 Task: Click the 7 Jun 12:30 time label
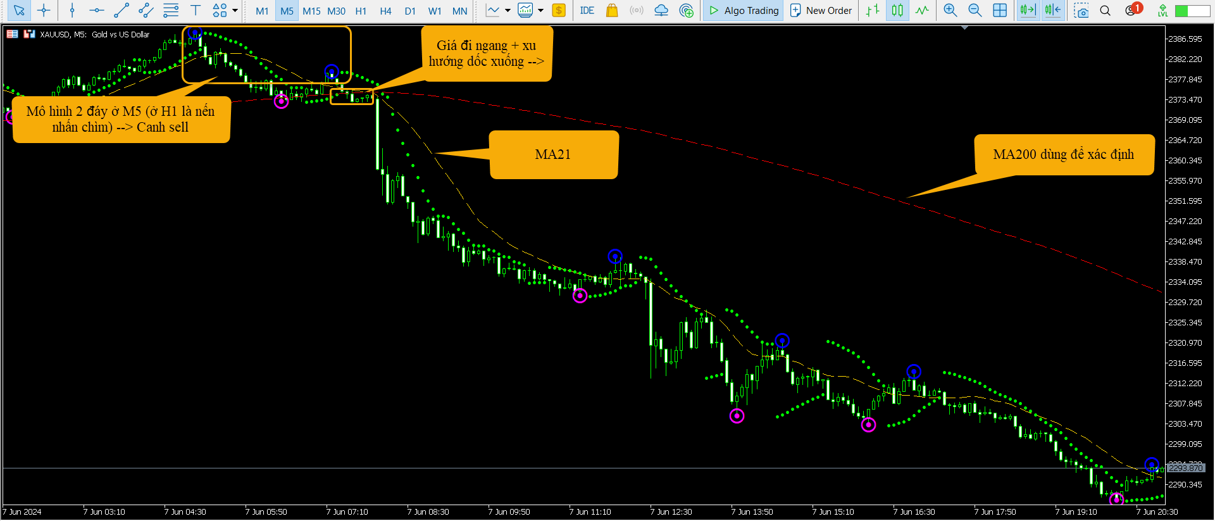pyautogui.click(x=671, y=512)
